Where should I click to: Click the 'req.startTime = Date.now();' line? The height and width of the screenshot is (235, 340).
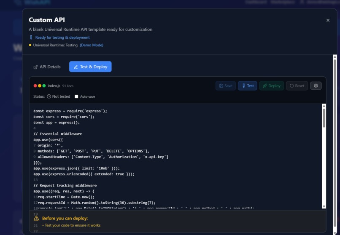(66, 197)
